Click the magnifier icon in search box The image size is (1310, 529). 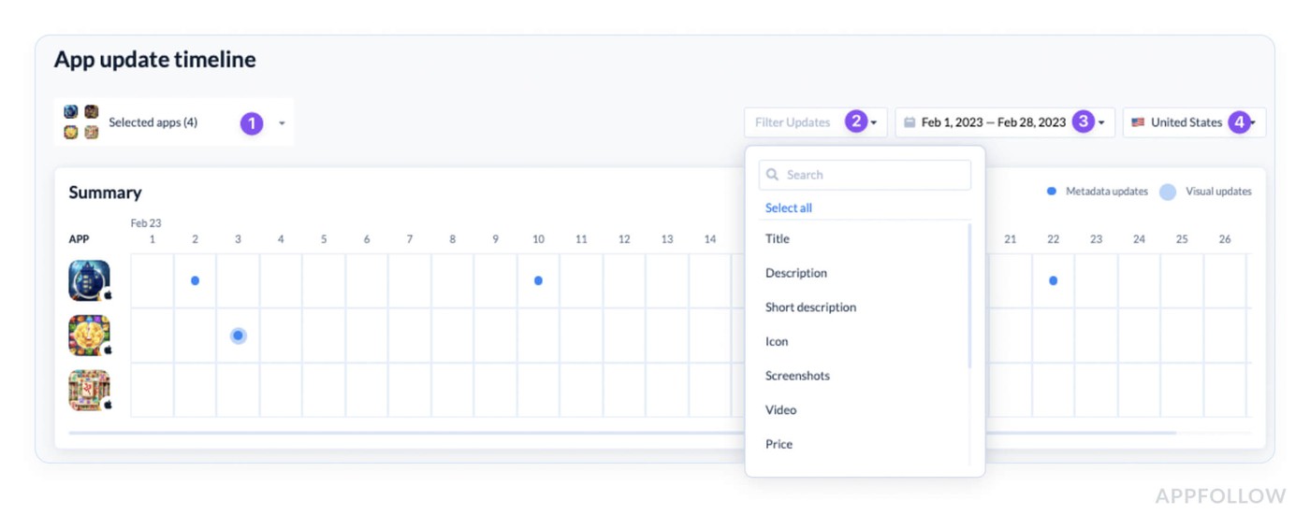[x=774, y=175]
